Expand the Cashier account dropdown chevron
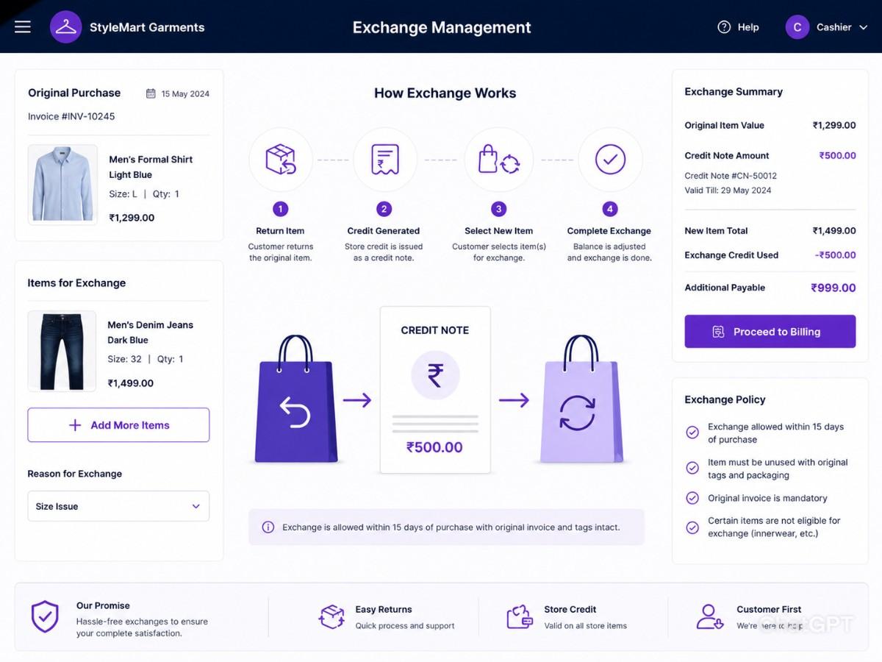882x662 pixels. [x=863, y=27]
